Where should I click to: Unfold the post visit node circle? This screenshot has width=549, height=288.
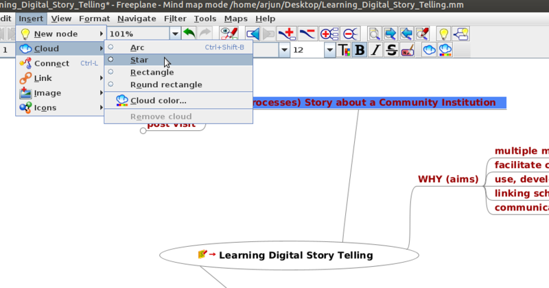pyautogui.click(x=143, y=131)
